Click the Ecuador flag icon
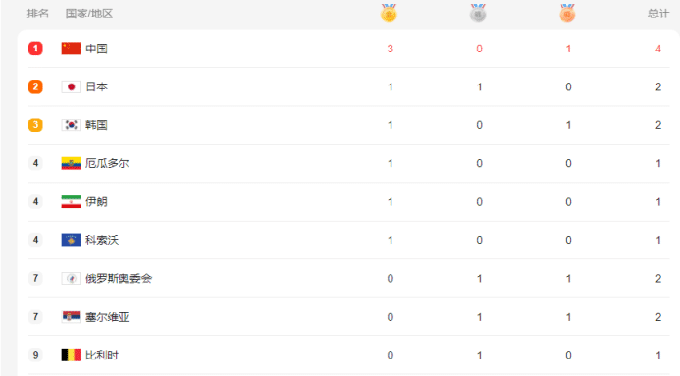680x376 pixels. point(71,163)
